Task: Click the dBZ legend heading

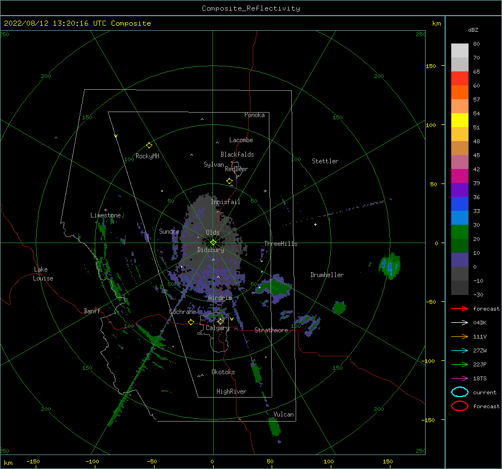Action: point(473,30)
